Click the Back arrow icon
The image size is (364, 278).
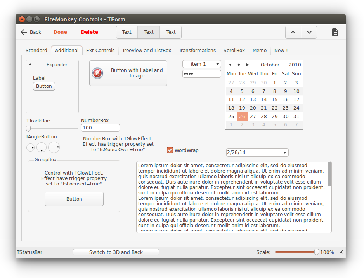tap(24, 32)
